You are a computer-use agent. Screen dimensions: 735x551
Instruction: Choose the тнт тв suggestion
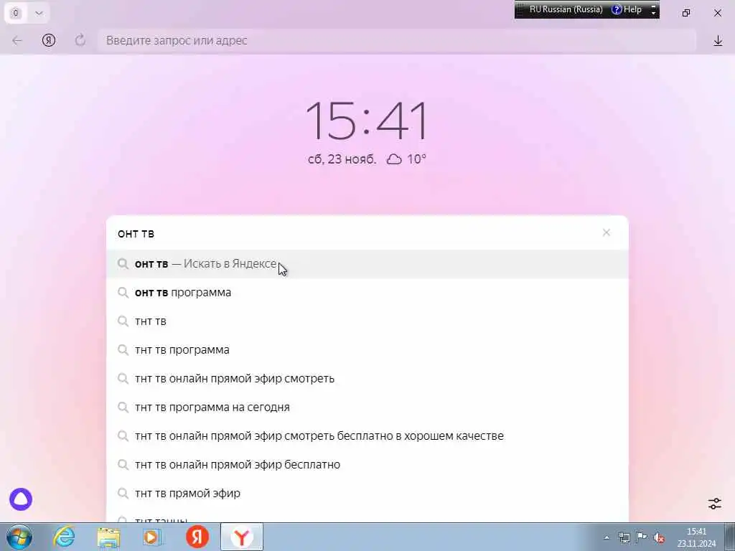tap(367, 321)
